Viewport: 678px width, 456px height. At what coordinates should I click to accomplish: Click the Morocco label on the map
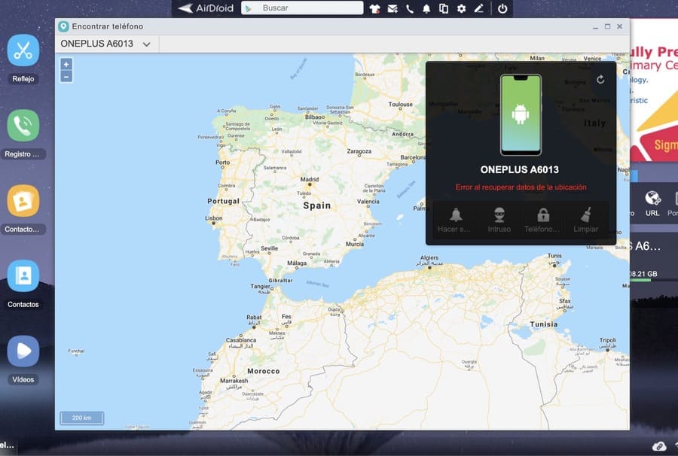point(264,371)
